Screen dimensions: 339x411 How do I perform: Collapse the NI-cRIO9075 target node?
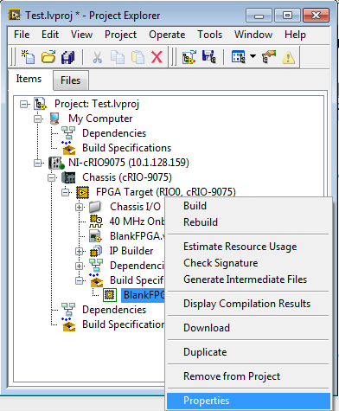coord(37,163)
